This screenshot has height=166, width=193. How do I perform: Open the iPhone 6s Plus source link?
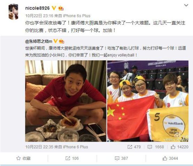(77, 16)
